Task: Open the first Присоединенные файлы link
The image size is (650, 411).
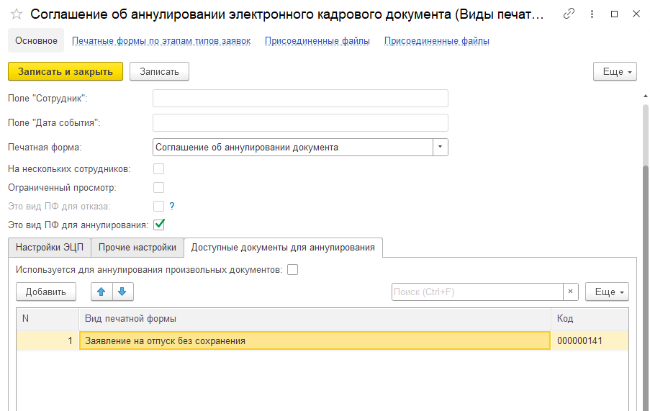Action: (x=317, y=41)
